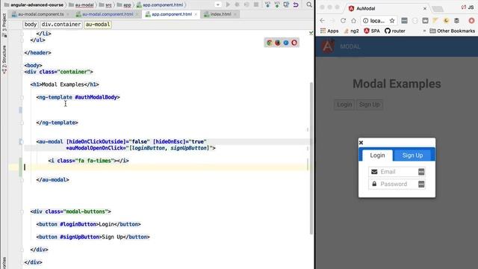Click the red circle extension icon
The height and width of the screenshot is (269, 478).
[x=471, y=20]
